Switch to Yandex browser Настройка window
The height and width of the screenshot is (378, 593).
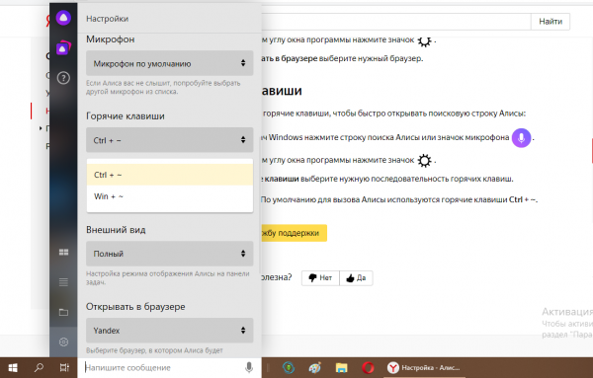424,367
